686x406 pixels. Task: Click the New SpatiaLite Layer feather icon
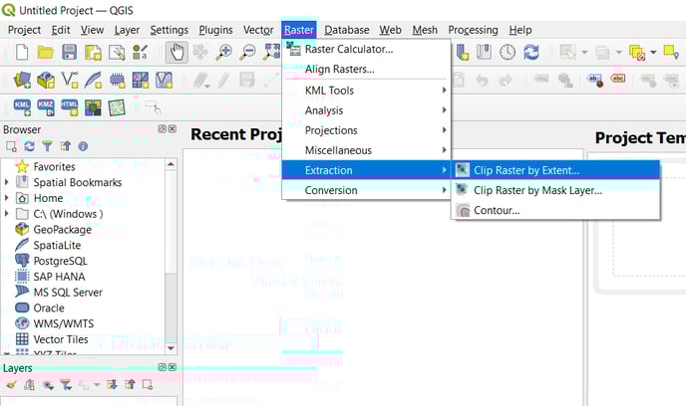pyautogui.click(x=93, y=81)
